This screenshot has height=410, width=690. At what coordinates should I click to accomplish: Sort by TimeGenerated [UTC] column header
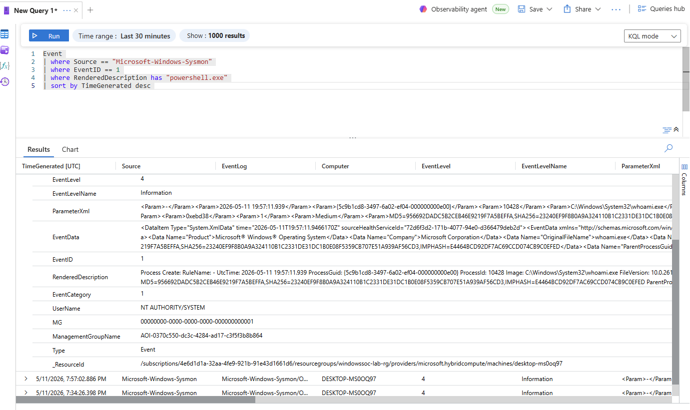click(51, 166)
